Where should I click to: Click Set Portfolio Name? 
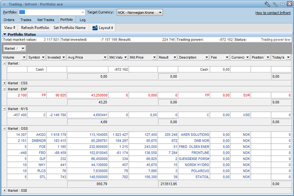tap(69, 27)
